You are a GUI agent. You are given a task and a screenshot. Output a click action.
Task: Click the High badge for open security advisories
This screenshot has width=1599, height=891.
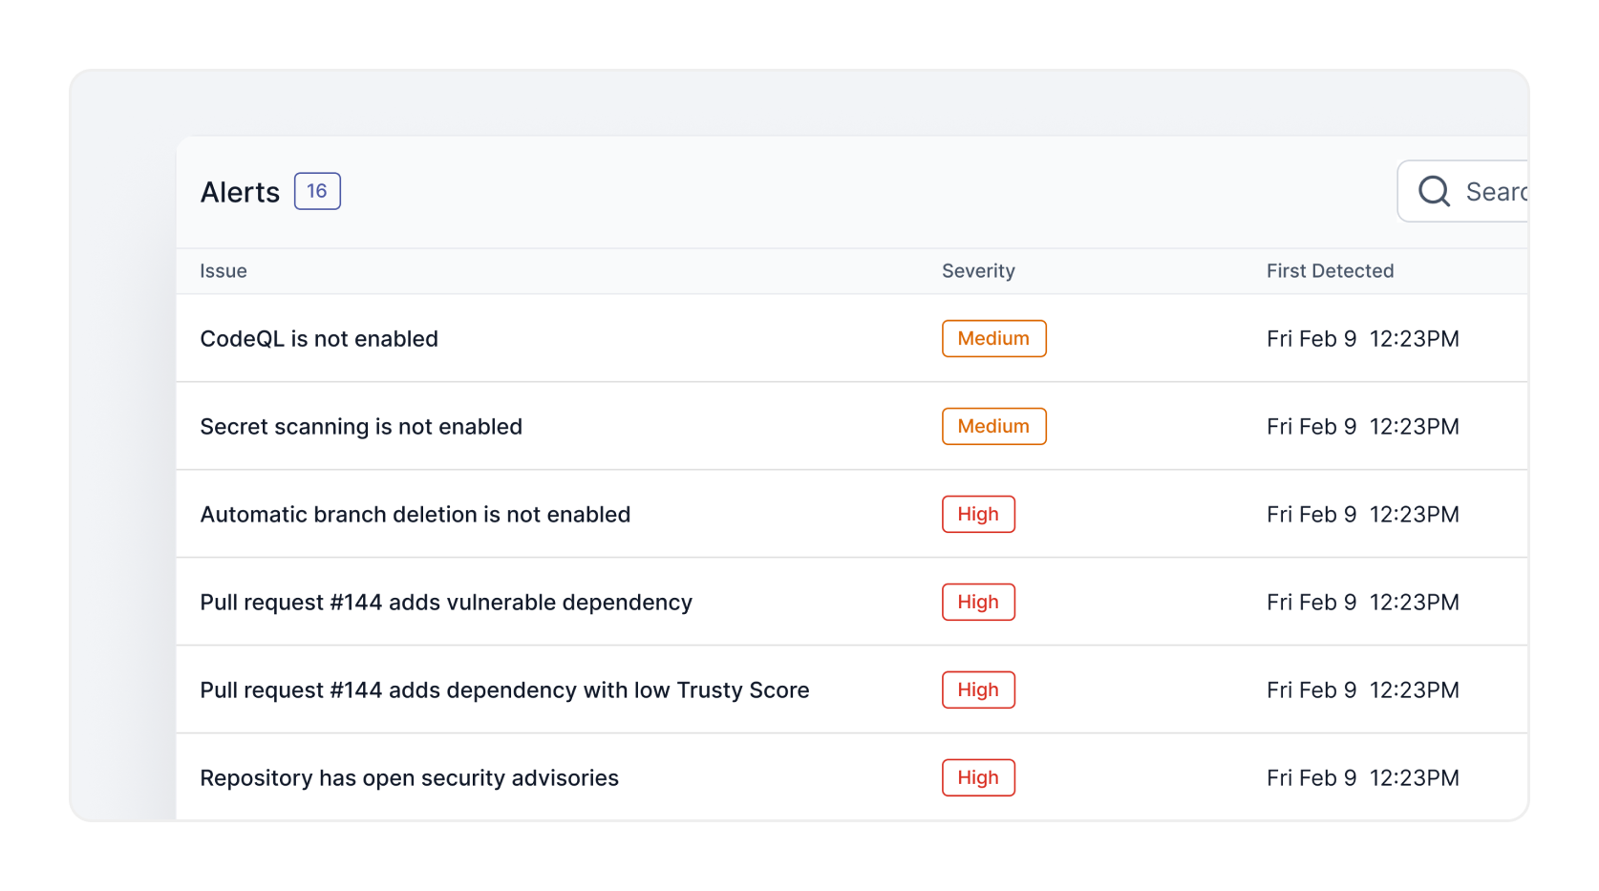[x=978, y=777]
